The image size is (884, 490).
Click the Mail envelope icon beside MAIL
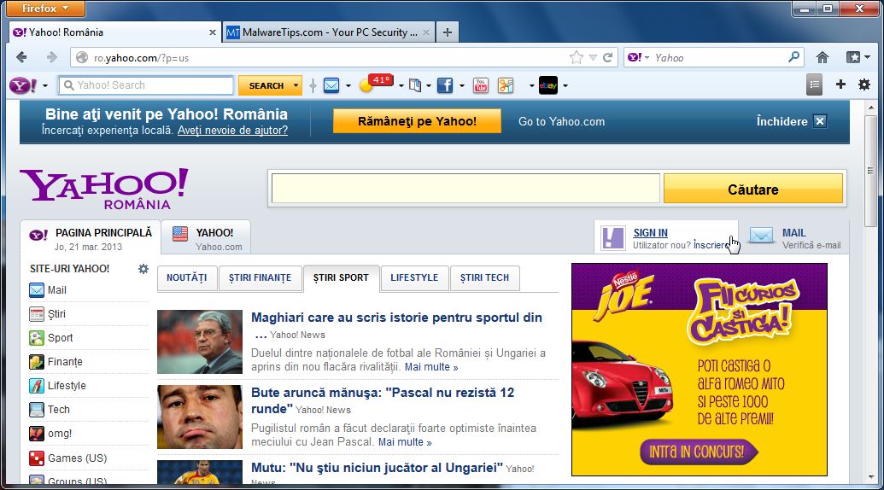point(761,236)
